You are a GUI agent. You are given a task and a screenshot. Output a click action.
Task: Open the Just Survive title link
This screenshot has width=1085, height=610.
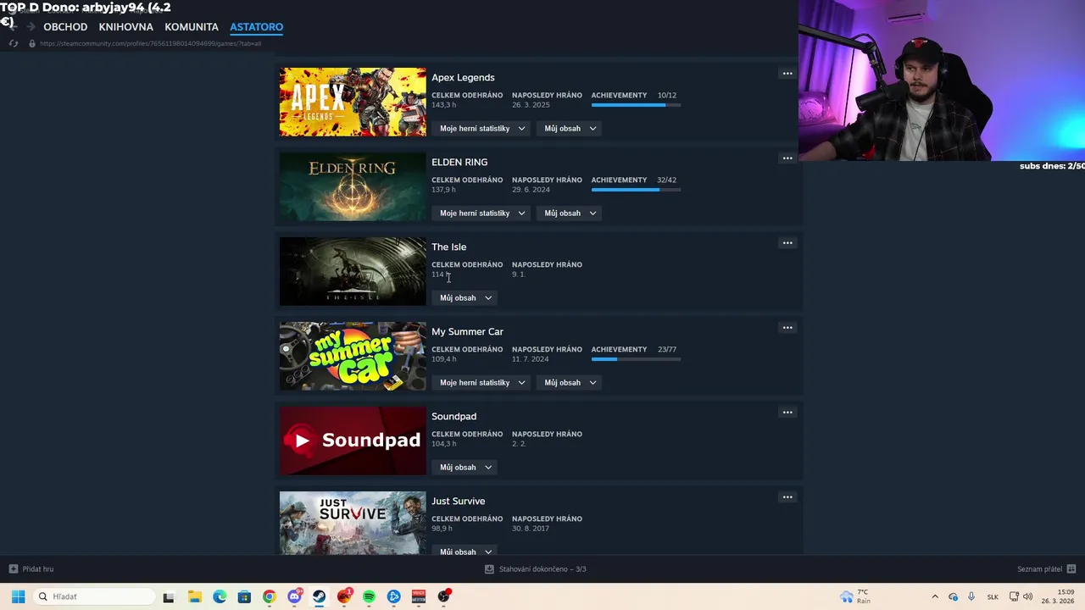(458, 501)
